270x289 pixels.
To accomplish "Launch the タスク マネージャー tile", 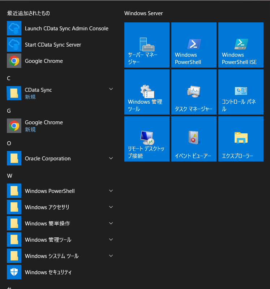I will point(194,92).
